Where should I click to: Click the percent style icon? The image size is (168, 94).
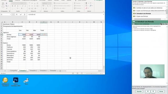coord(48,6)
